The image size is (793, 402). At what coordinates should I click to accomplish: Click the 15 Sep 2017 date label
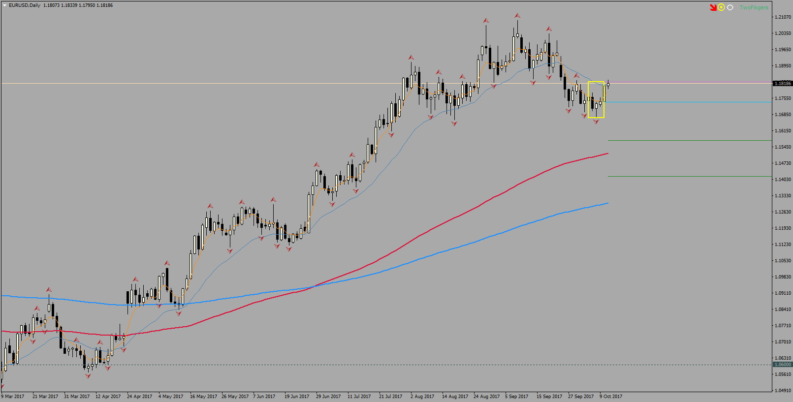point(549,397)
